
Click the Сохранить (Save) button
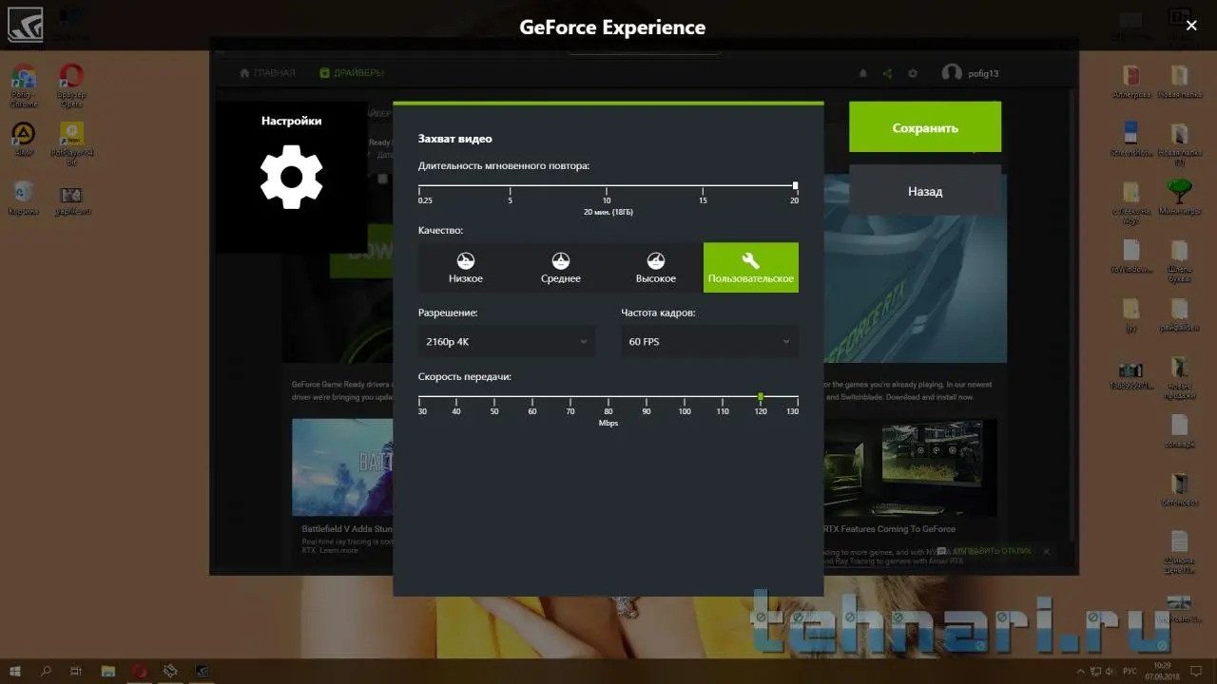(x=925, y=126)
